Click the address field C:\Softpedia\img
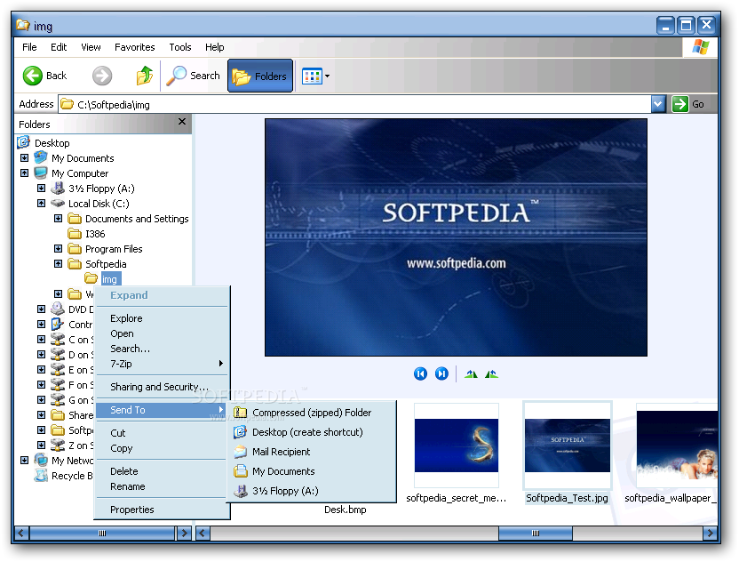The width and height of the screenshot is (739, 562). 354,104
